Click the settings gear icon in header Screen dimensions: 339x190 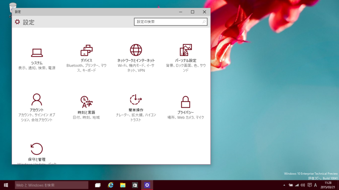click(17, 22)
